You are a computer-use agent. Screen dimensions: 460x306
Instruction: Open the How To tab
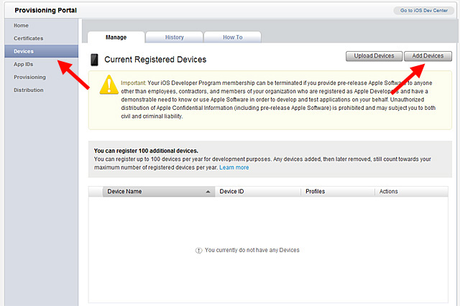tap(232, 37)
